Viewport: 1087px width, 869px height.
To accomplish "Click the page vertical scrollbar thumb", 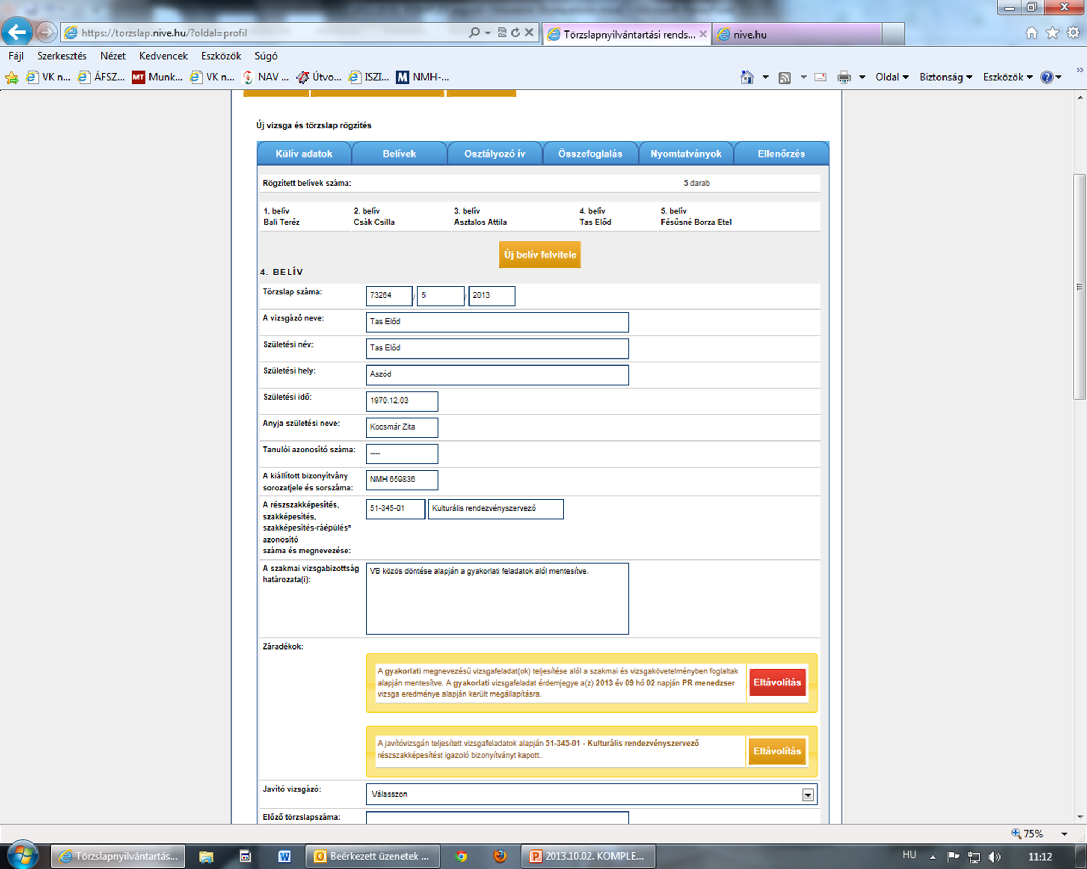I will click(1079, 287).
